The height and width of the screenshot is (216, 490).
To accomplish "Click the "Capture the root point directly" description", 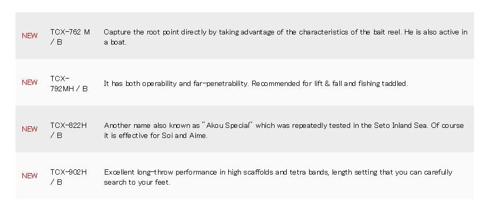I will [x=154, y=32].
